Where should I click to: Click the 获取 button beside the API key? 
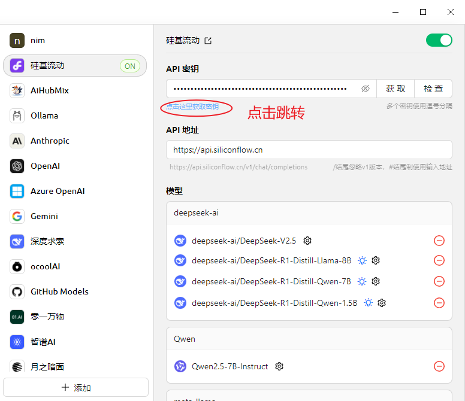[395, 89]
